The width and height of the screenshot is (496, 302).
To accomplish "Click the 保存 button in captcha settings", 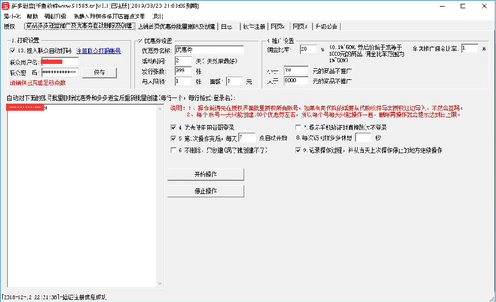I will [x=99, y=72].
